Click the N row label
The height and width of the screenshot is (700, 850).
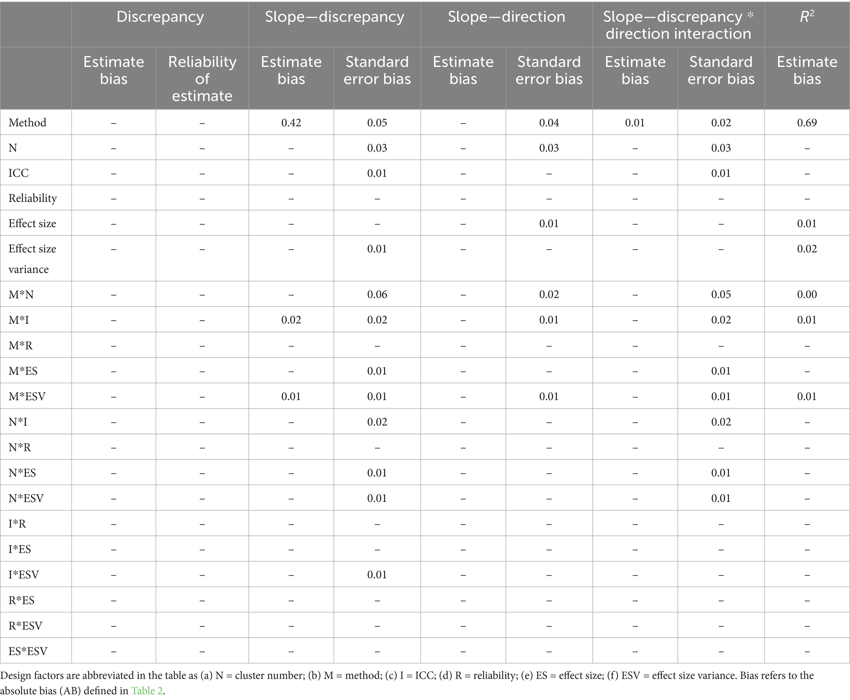[13, 148]
